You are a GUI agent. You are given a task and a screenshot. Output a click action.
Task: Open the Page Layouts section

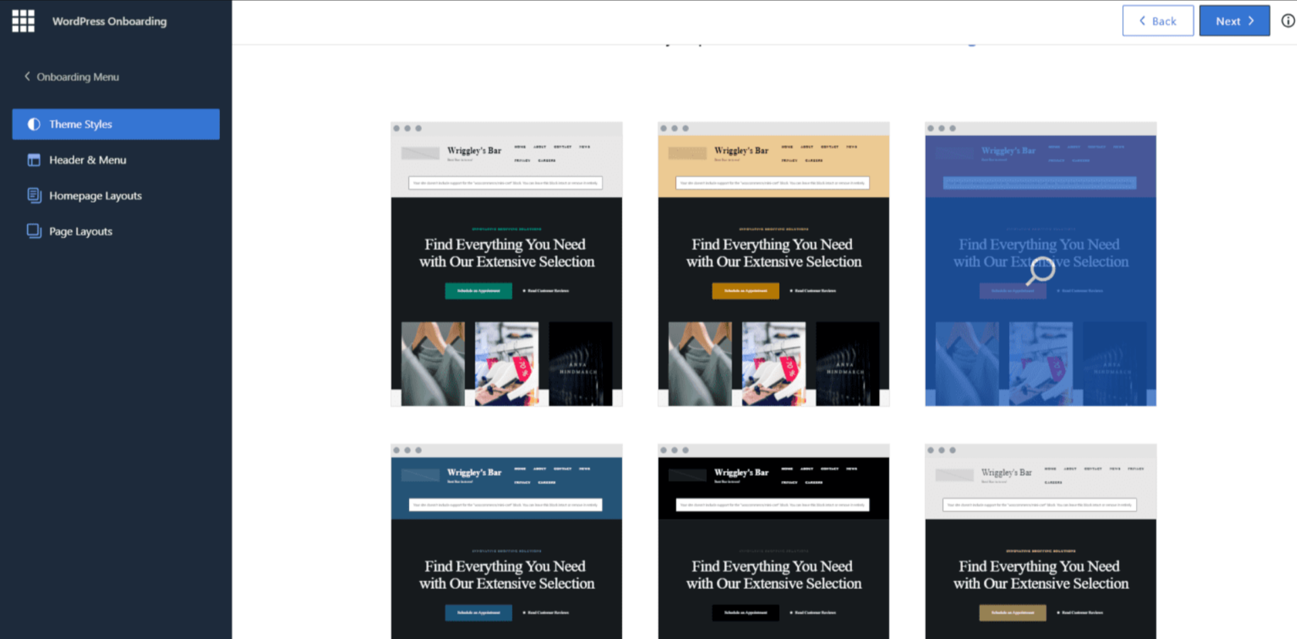80,231
